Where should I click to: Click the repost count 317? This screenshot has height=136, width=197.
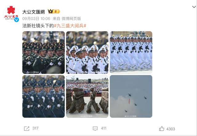pyautogui.click(x=35, y=128)
